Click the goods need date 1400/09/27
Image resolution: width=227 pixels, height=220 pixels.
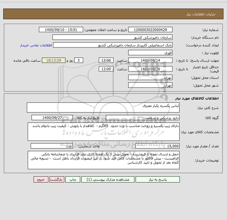[x=52, y=118]
